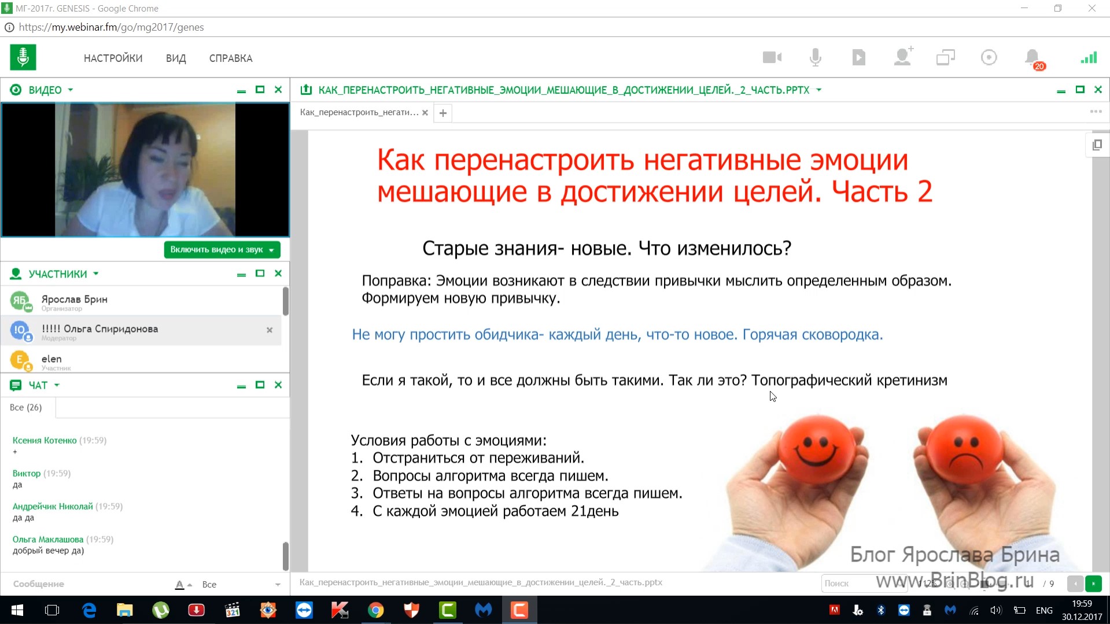Click the chat messages scrollbar
Viewport: 1110px width, 624px height.
[285, 556]
